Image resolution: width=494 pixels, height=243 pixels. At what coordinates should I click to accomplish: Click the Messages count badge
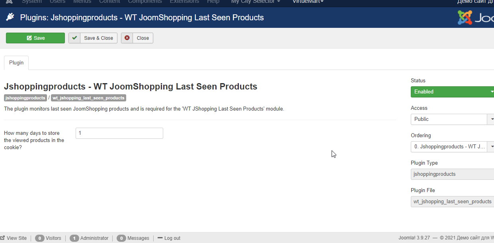tap(121, 238)
